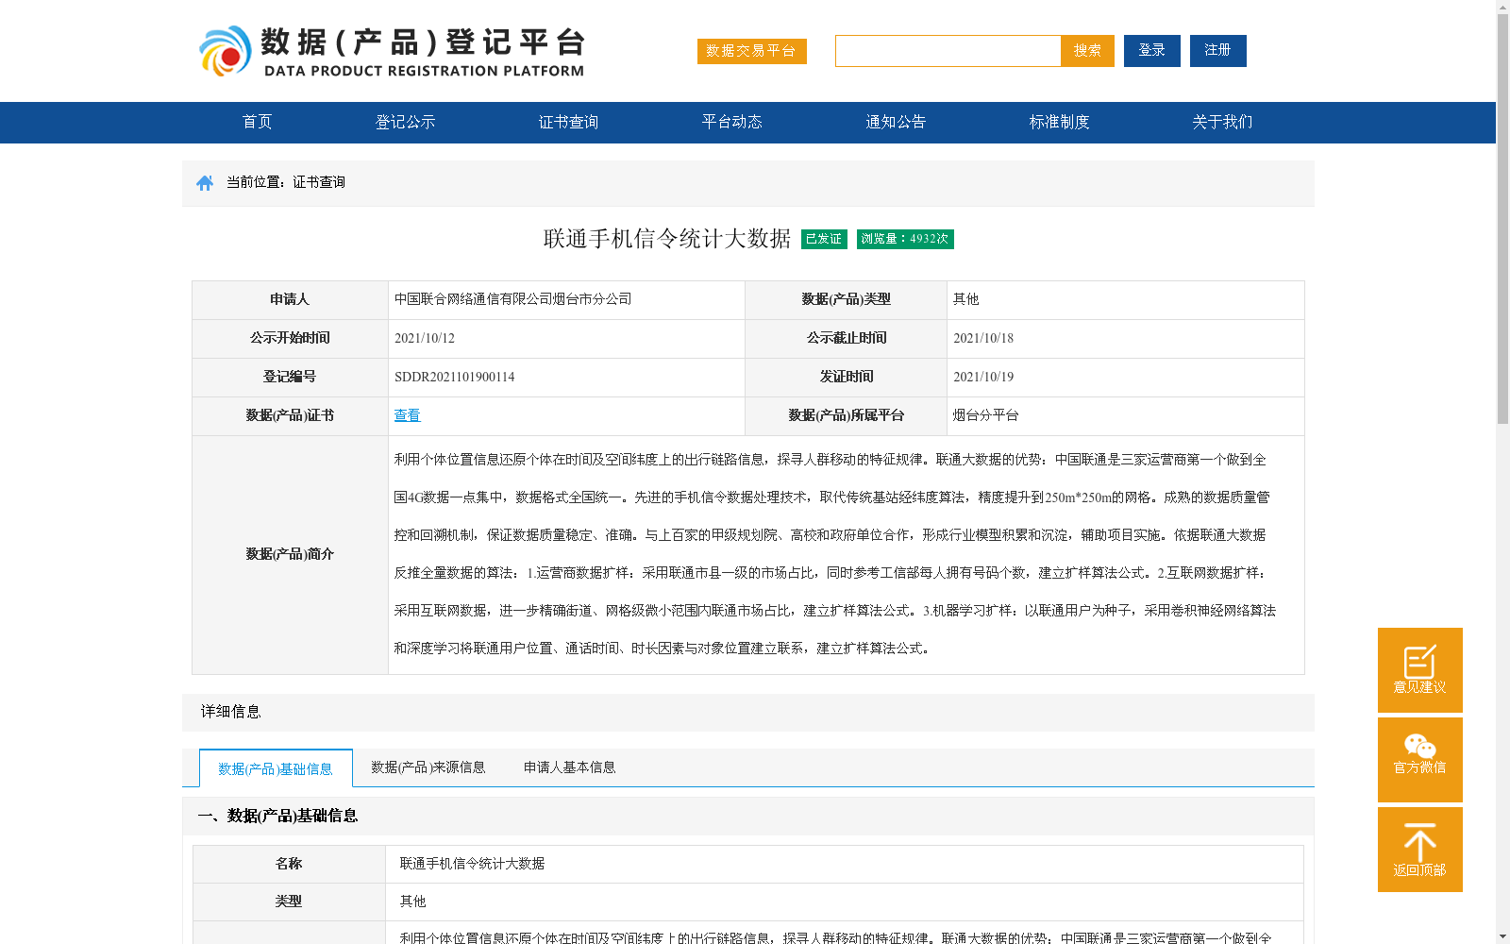Click the scrollbar down arrow
This screenshot has height=944, width=1510.
1502,936
